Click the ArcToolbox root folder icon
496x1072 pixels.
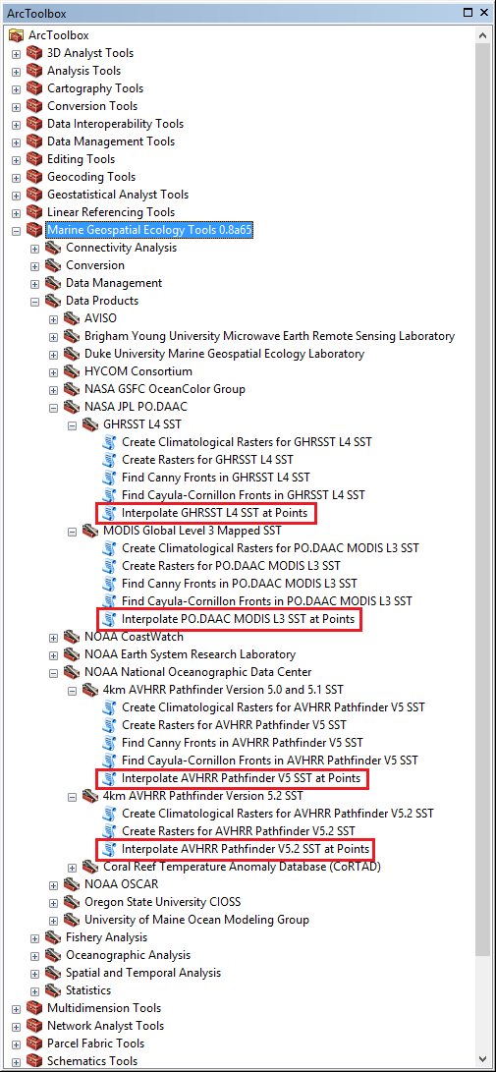tap(16, 35)
